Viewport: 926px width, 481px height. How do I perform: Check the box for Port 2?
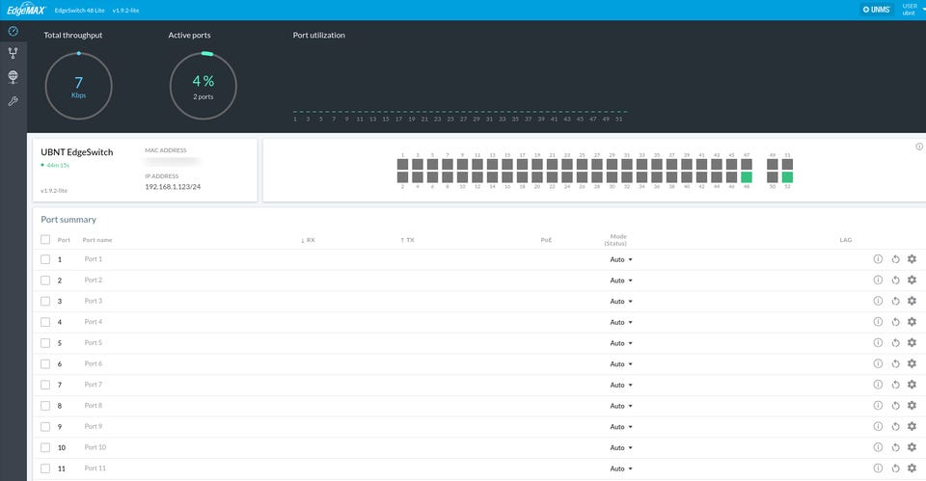tap(45, 281)
